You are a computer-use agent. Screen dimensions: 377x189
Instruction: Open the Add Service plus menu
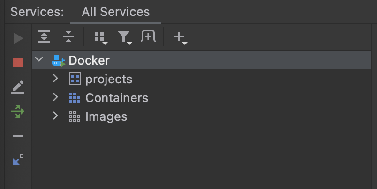tap(180, 37)
